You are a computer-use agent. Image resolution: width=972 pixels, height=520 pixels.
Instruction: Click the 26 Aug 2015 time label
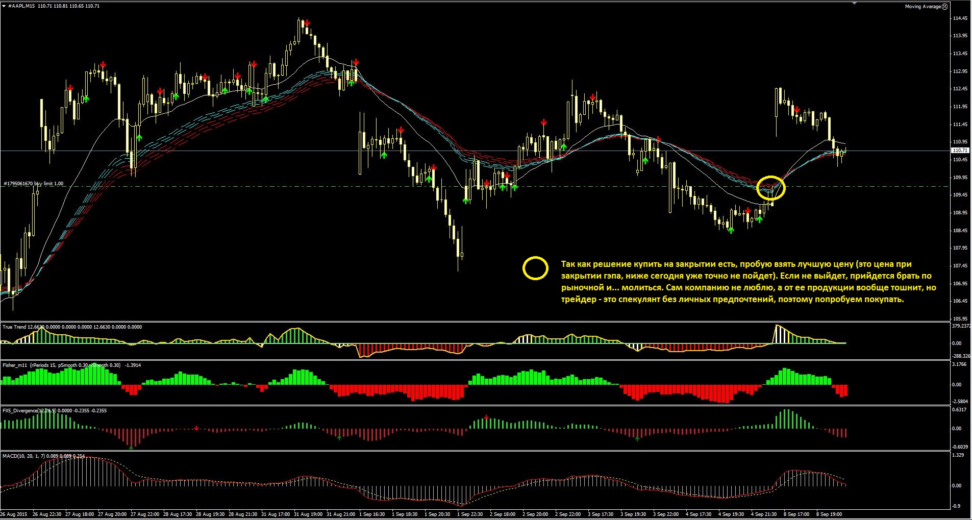pyautogui.click(x=14, y=514)
